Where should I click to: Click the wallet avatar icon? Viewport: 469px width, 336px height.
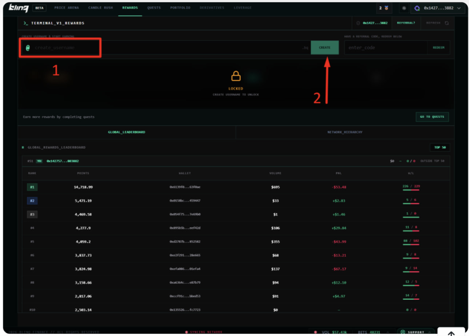[x=418, y=8]
